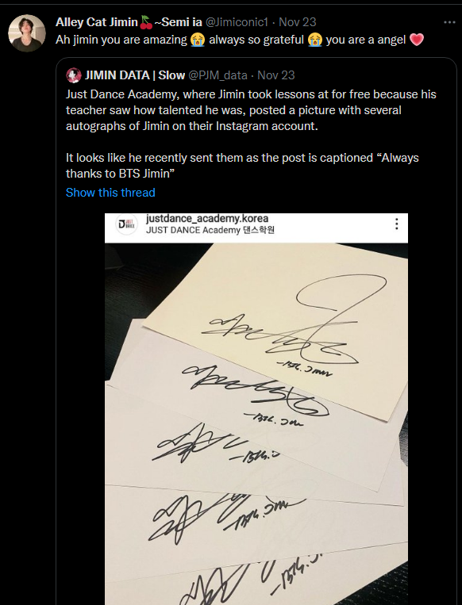This screenshot has height=605, width=462.
Task: Click the @PJM_data handle
Action: (218, 75)
